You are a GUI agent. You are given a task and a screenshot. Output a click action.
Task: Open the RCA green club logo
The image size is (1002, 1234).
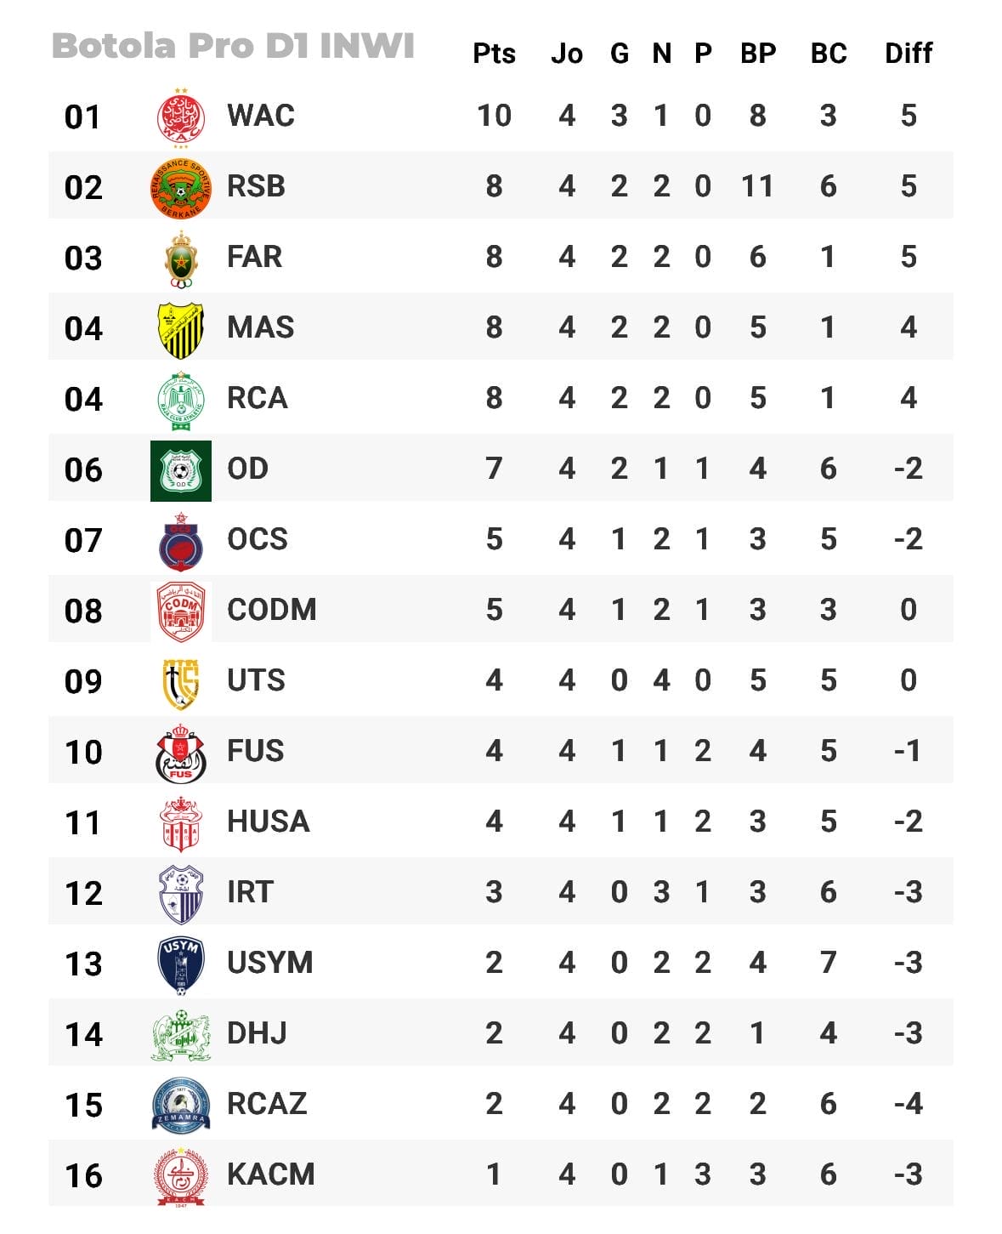pyautogui.click(x=180, y=400)
